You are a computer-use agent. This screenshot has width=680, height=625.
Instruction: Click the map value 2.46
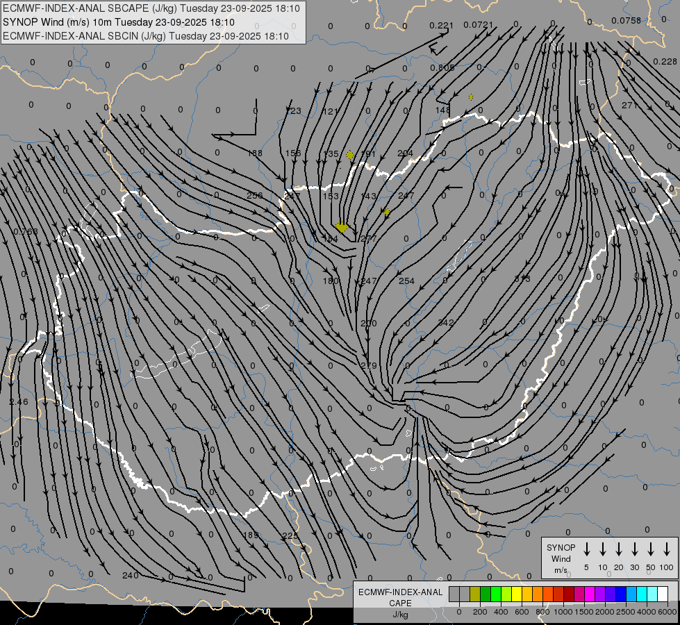click(18, 401)
